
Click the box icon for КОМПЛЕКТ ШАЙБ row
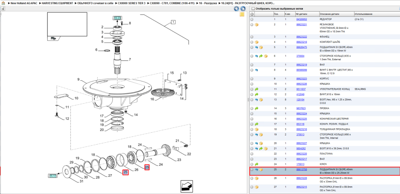point(257,42)
